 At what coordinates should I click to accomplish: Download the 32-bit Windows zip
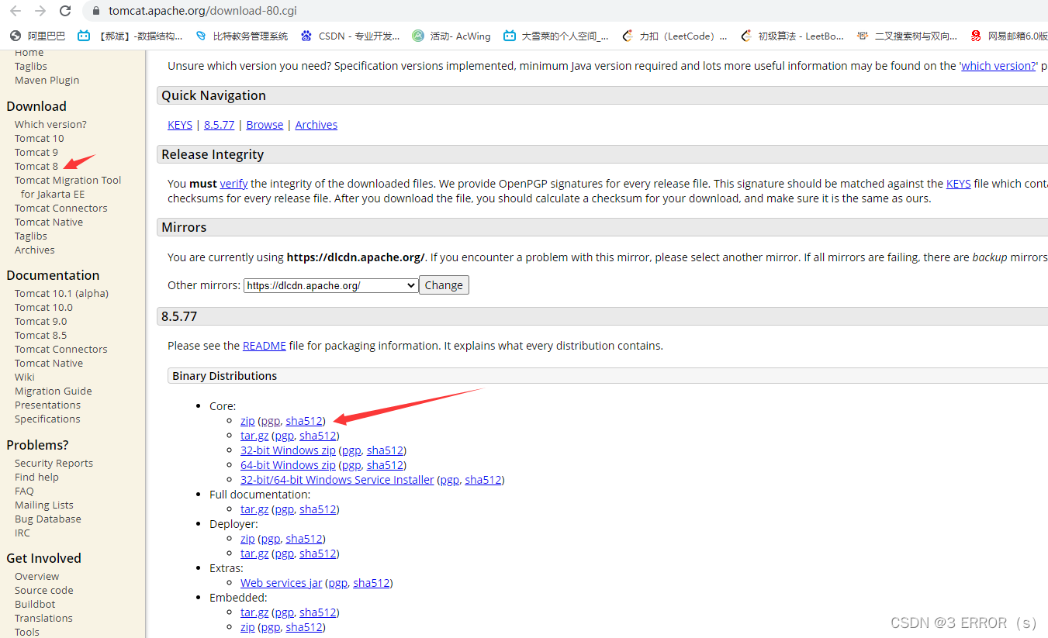click(288, 450)
